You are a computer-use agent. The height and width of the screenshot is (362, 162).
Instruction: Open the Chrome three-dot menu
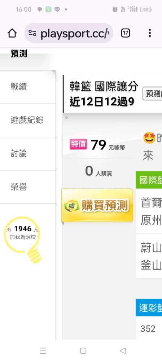pos(150,33)
